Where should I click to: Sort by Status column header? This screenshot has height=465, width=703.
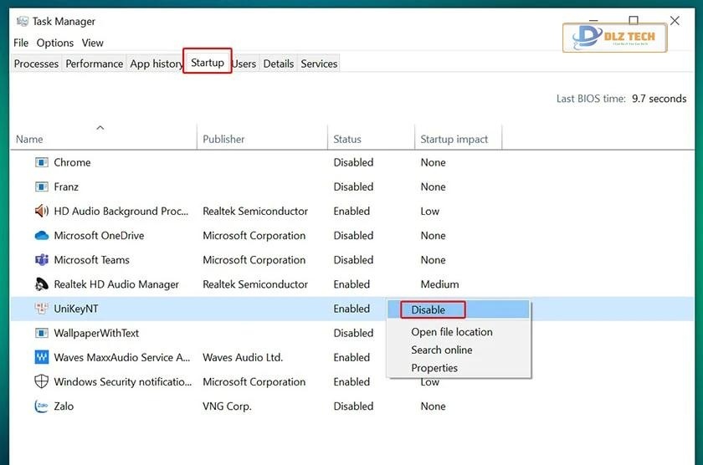coord(347,139)
